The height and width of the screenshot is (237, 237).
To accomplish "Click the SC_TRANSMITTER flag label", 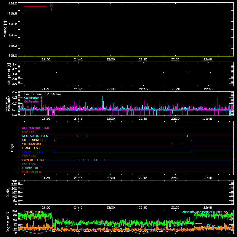I will [x=34, y=144].
